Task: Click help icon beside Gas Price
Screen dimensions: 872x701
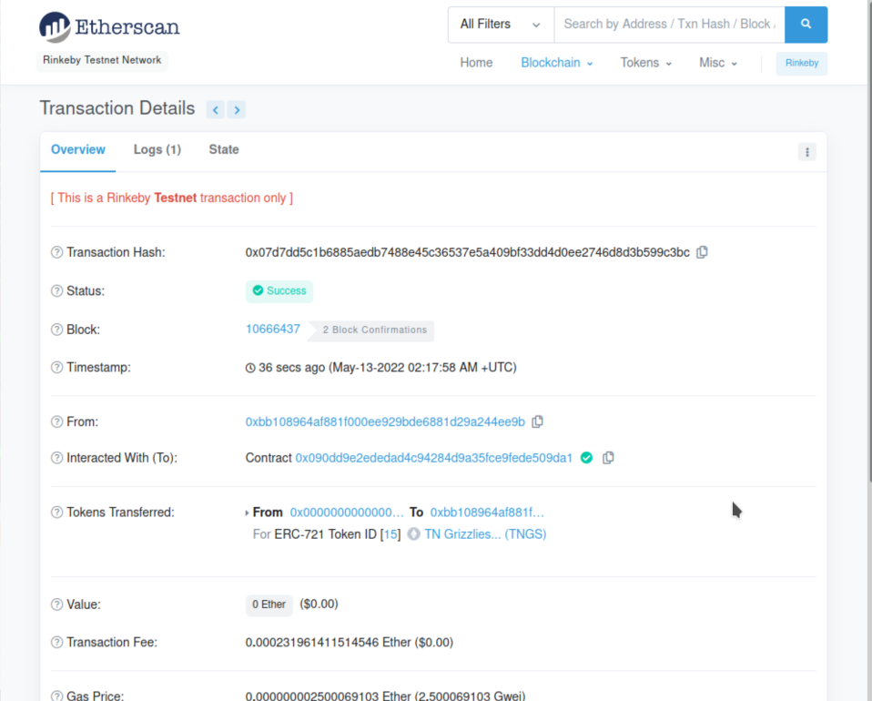Action: point(56,696)
